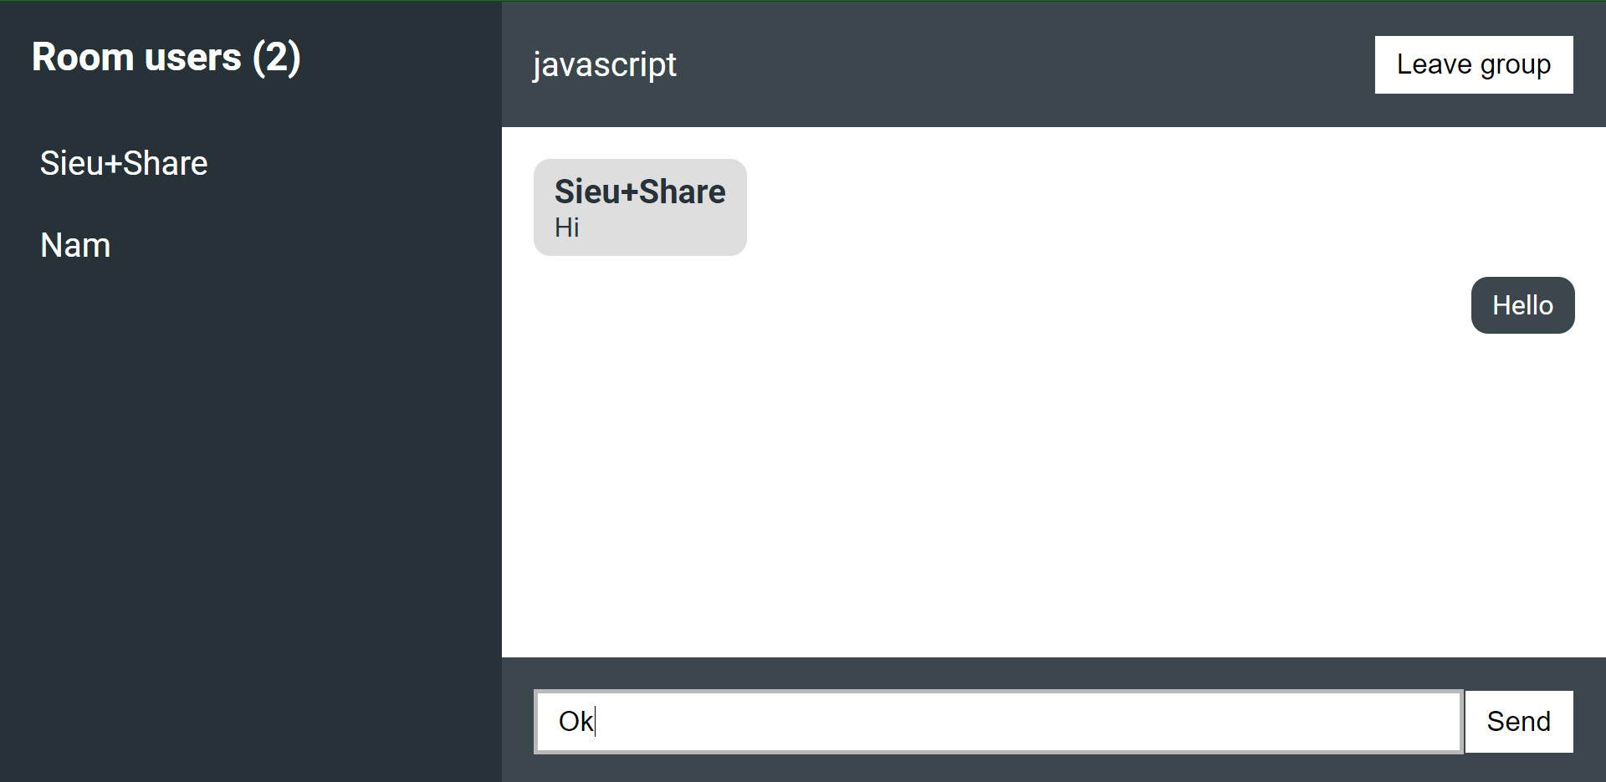
Task: Click the (2) user count in heading
Action: pyautogui.click(x=277, y=58)
